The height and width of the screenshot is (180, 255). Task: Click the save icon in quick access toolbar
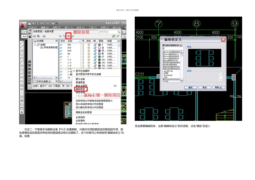click(38, 24)
